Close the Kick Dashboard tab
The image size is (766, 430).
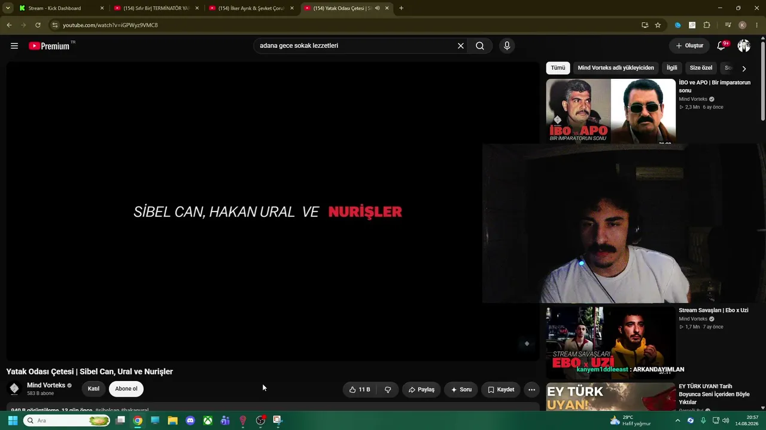tap(102, 8)
